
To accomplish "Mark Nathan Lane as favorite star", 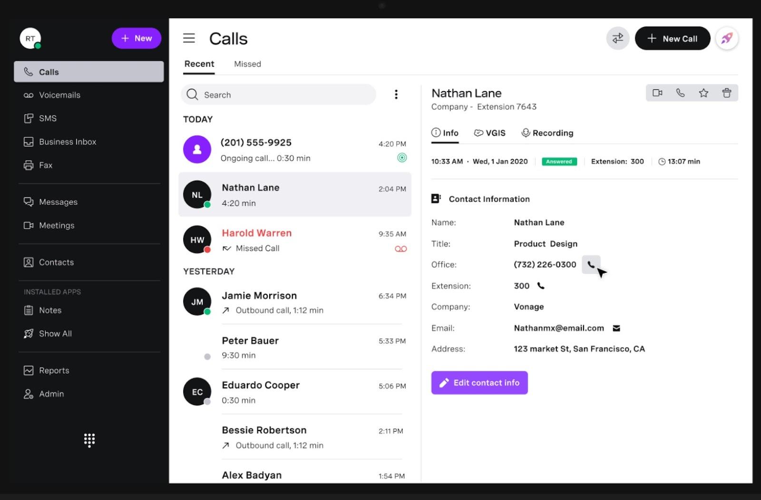I will (x=703, y=93).
